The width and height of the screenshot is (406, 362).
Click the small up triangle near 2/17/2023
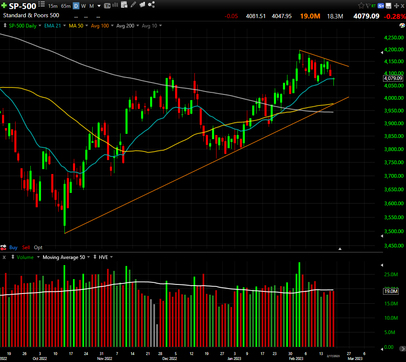[340, 249]
